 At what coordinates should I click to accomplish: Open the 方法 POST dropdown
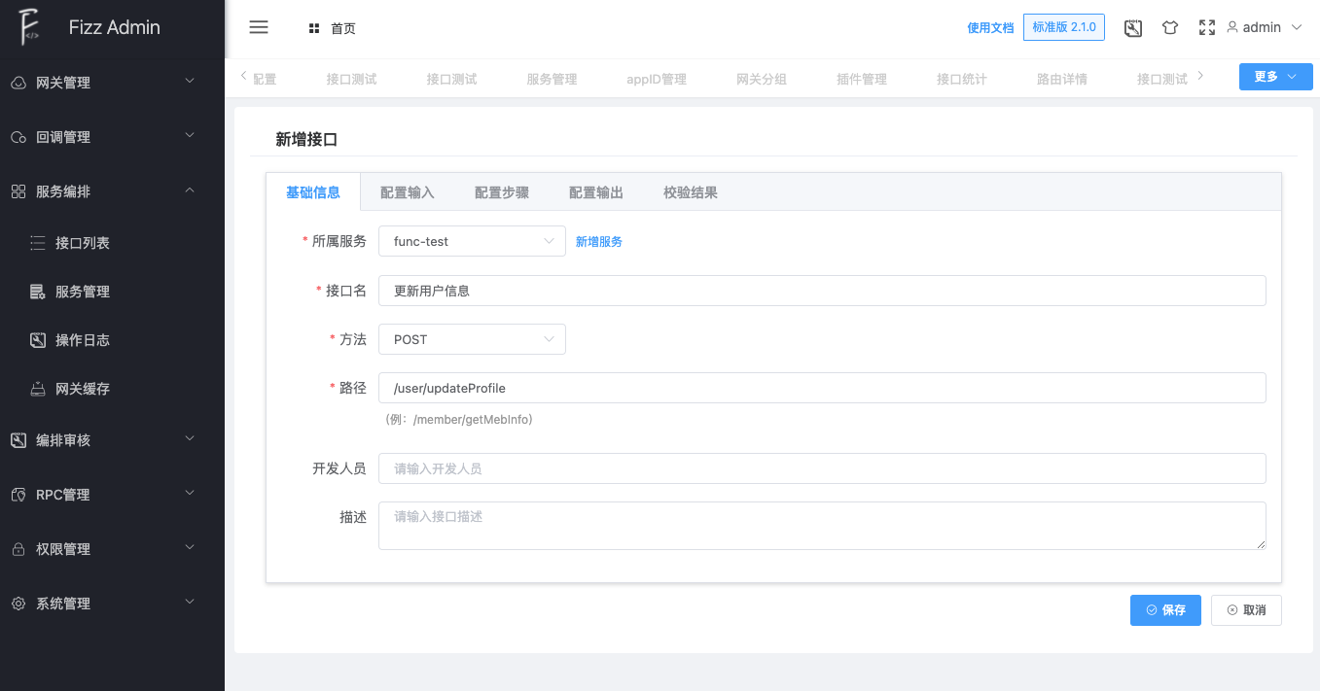472,339
